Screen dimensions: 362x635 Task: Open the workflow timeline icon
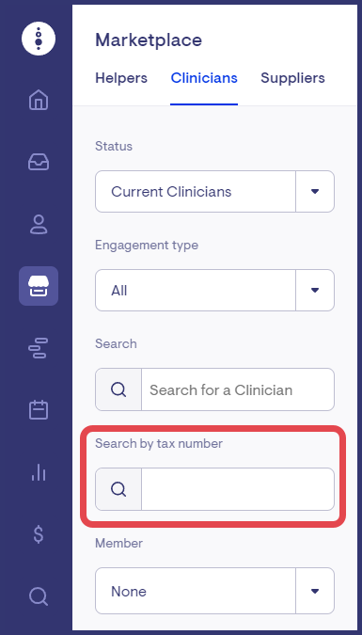click(39, 348)
